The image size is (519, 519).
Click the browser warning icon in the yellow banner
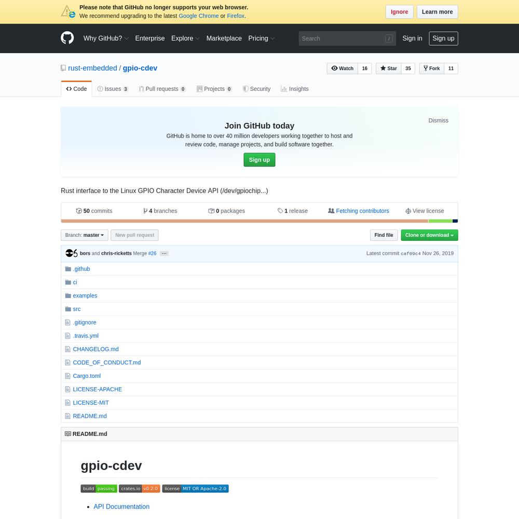[68, 11]
